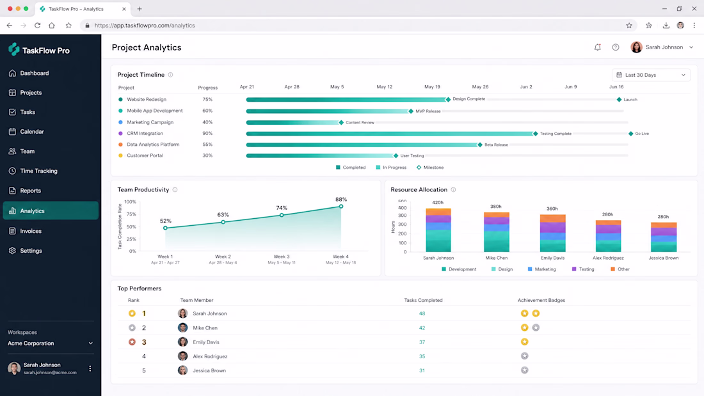This screenshot has width=704, height=396.
Task: Click the Marketing Campaign progress bar
Action: pyautogui.click(x=294, y=123)
